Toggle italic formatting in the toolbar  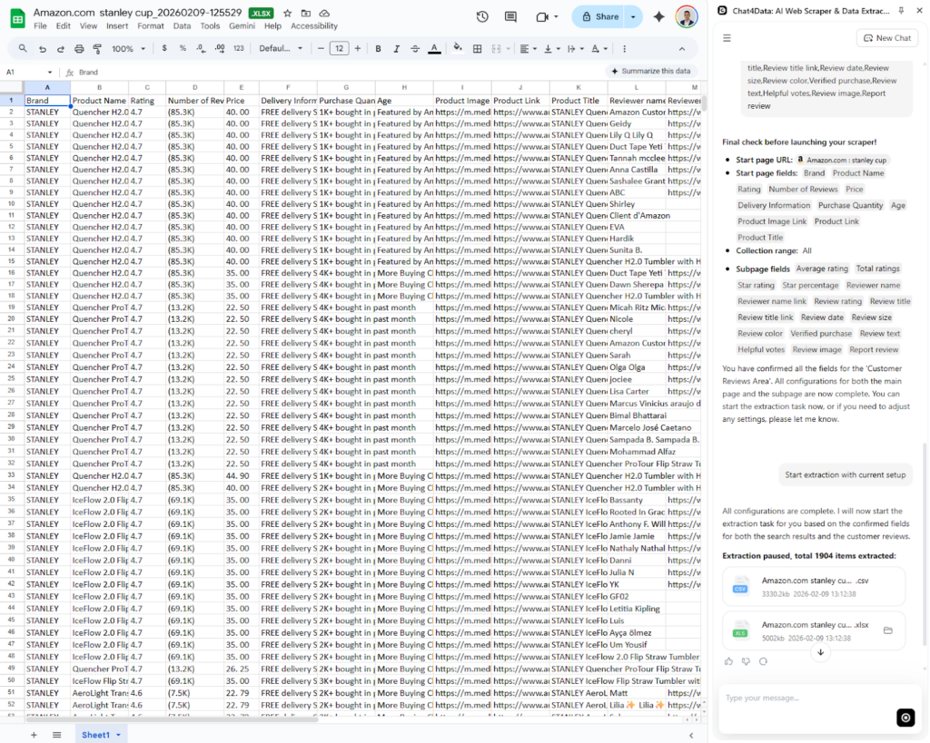click(x=397, y=48)
